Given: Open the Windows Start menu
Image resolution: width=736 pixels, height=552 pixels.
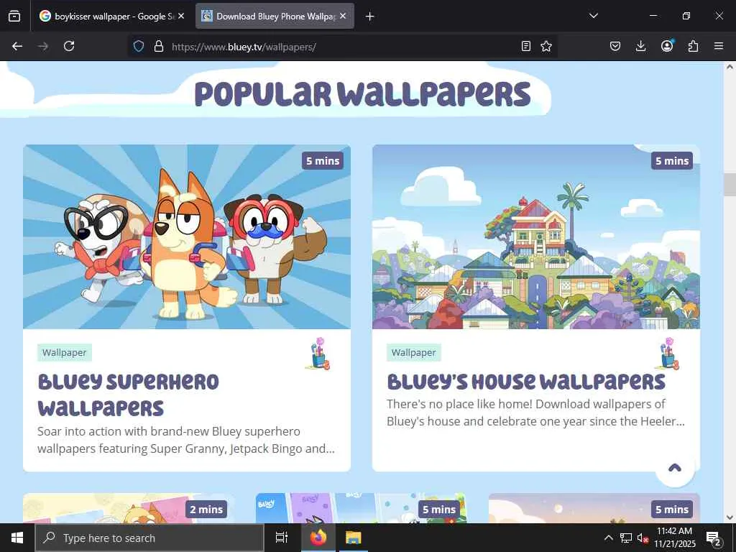Looking at the screenshot, I should 17,538.
